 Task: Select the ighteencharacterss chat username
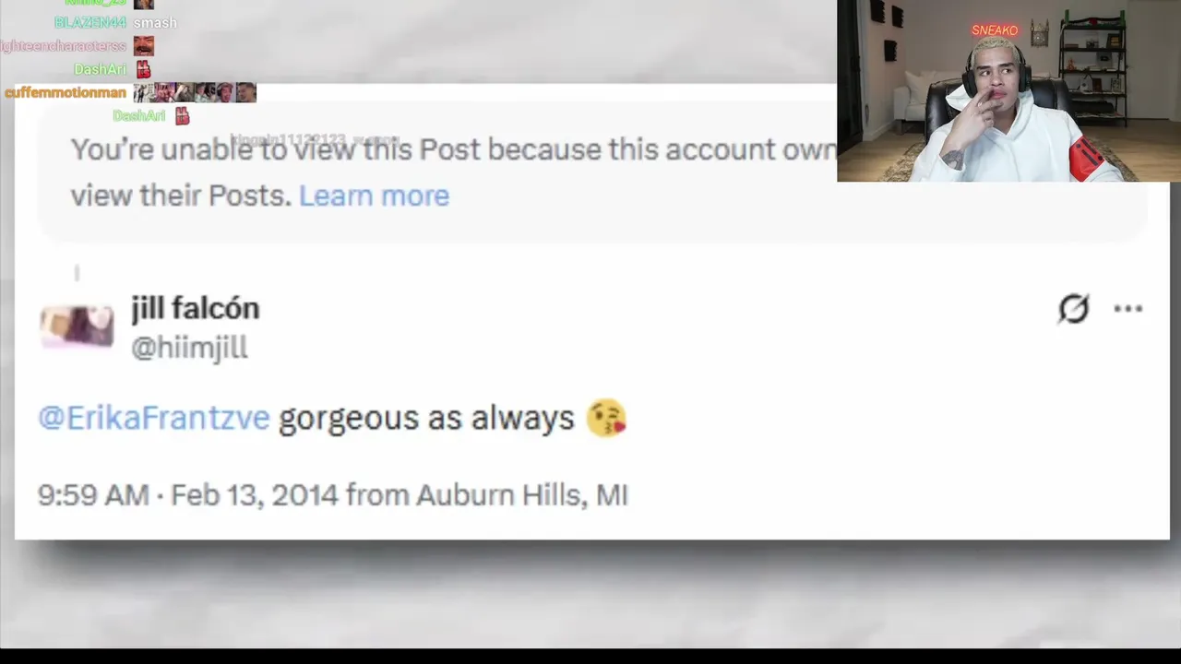pyautogui.click(x=63, y=45)
